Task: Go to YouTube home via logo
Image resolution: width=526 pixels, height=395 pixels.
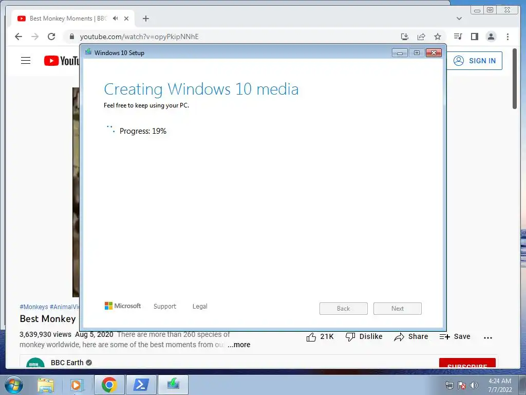Action: click(x=62, y=61)
